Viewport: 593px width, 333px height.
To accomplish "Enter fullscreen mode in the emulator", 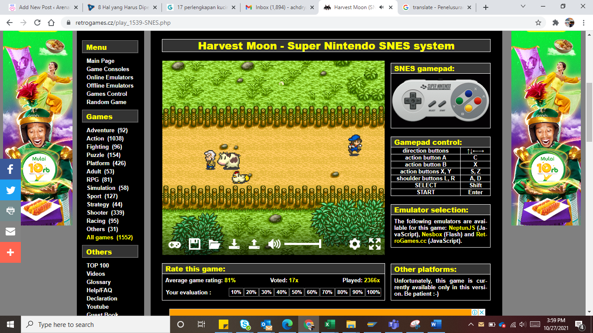I will click(x=375, y=244).
